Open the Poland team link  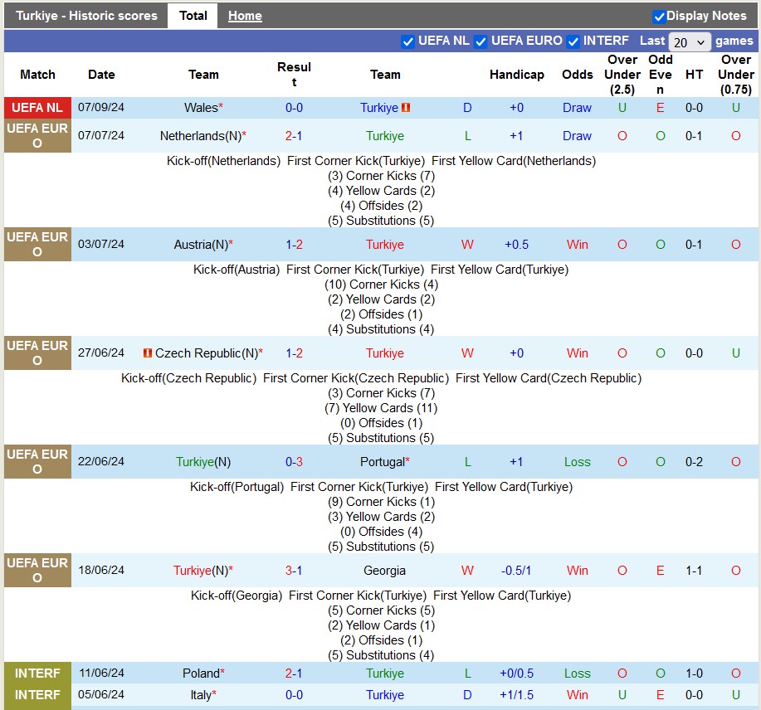coord(201,674)
